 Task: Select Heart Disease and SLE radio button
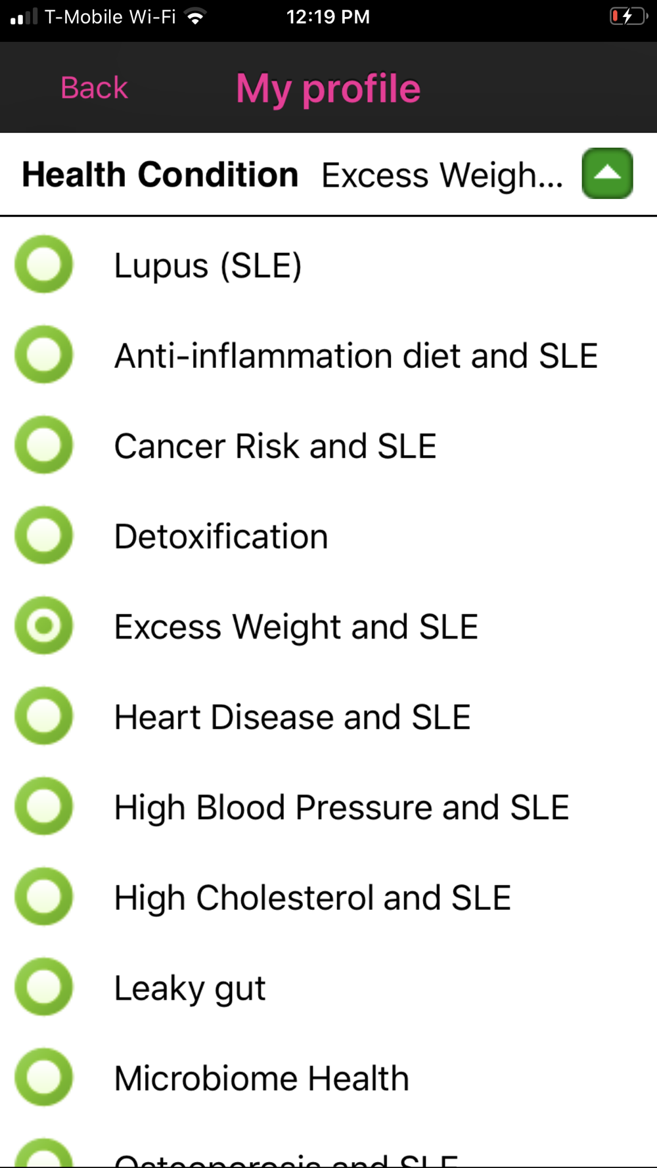44,716
